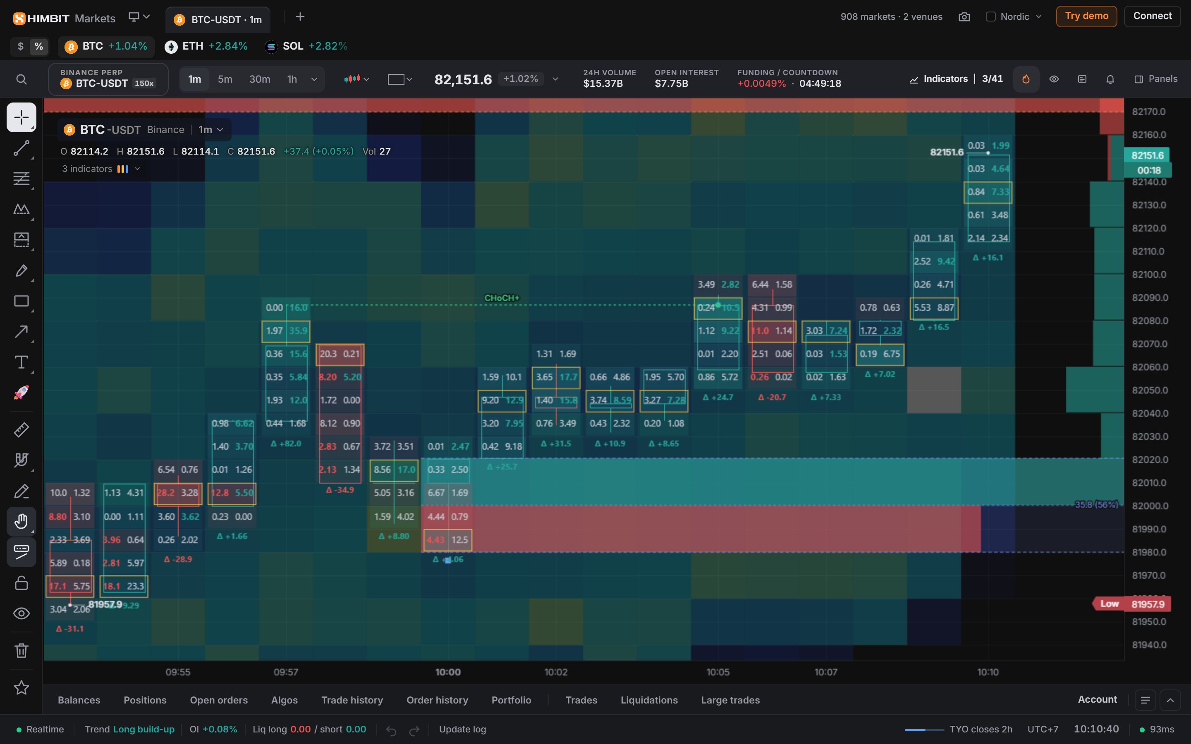Viewport: 1191px width, 744px height.
Task: Open the layout rectangle dropdown
Action: [399, 79]
